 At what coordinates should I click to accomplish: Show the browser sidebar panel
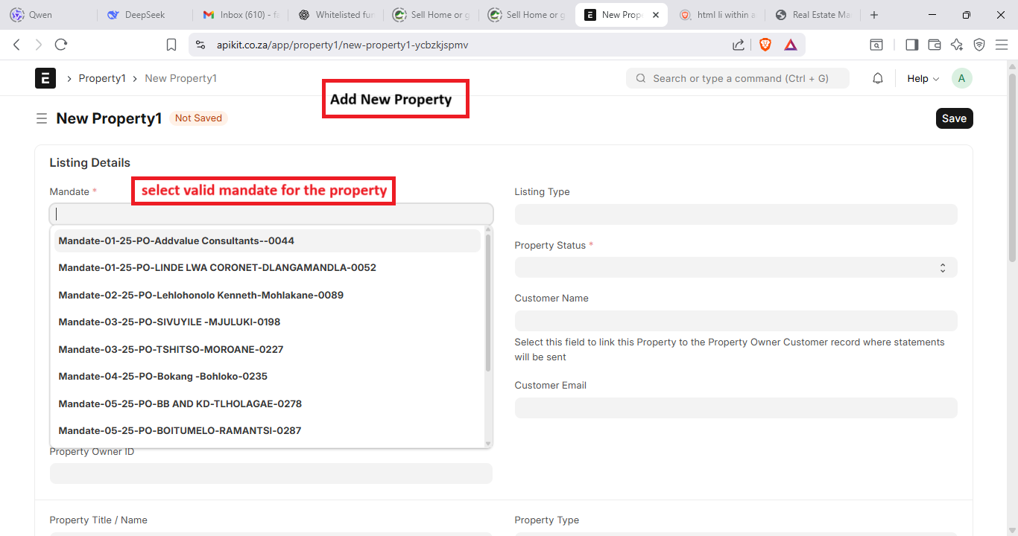911,45
